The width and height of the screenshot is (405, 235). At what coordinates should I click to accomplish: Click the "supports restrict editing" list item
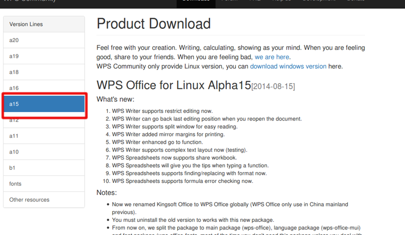[162, 111]
